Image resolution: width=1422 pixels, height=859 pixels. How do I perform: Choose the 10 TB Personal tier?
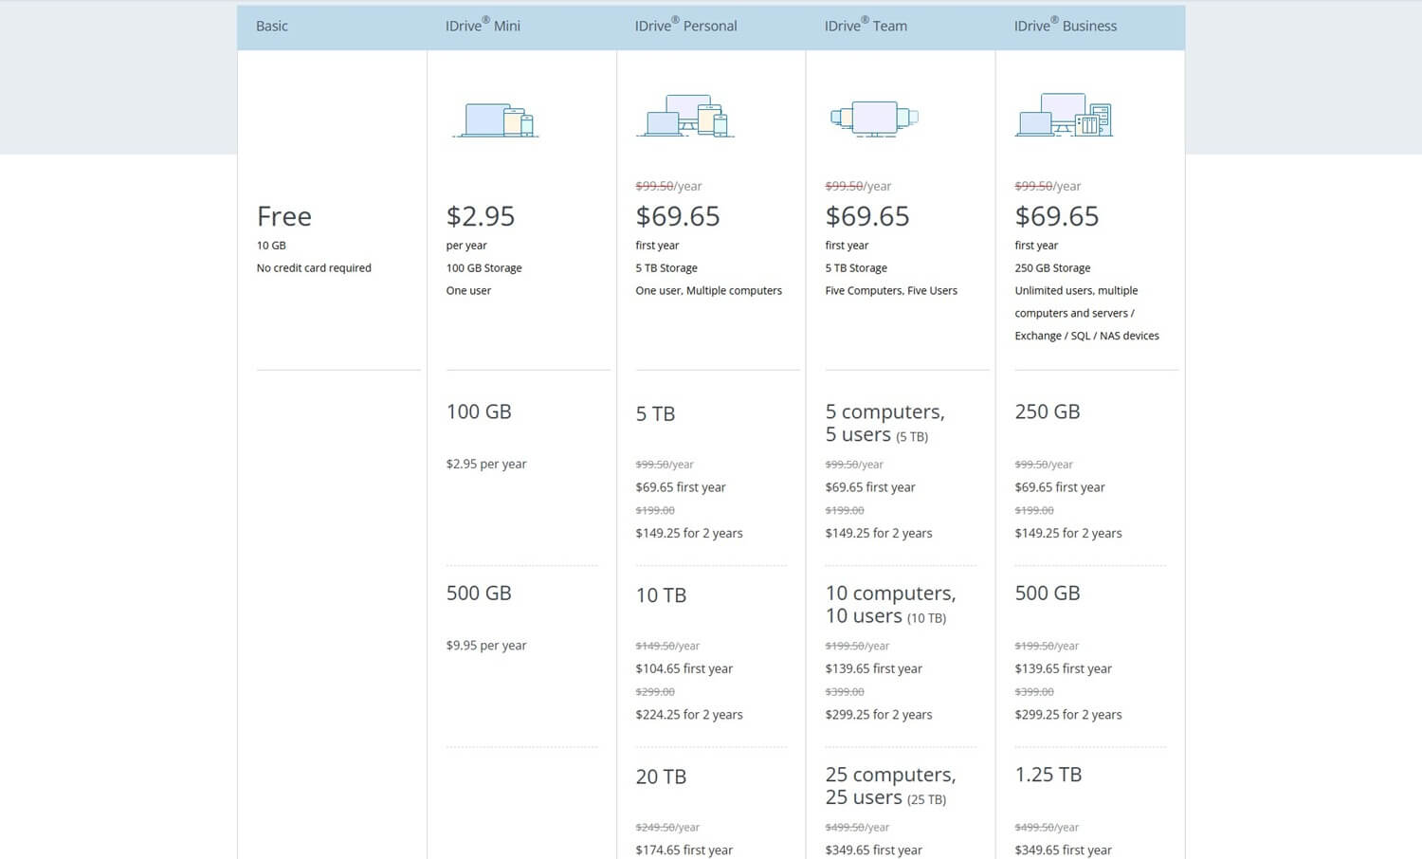[x=661, y=594]
